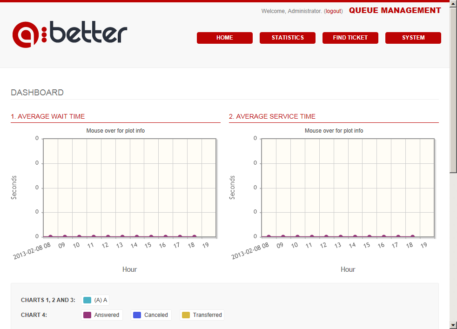Toggle the Transferred legend item
The height and width of the screenshot is (329, 457).
(x=202, y=315)
